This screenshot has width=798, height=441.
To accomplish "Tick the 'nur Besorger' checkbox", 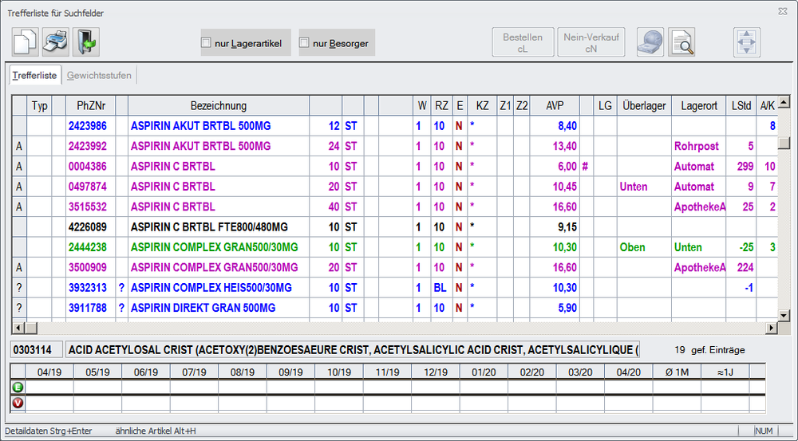I will (x=305, y=43).
